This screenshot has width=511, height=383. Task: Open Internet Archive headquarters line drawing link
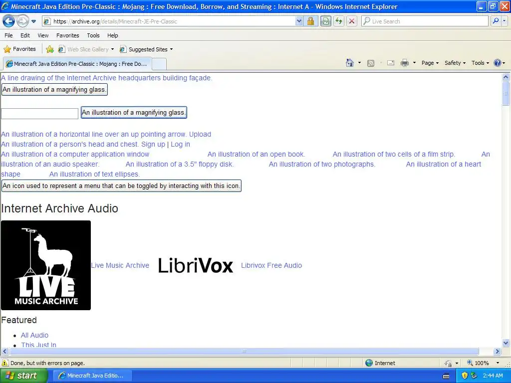[x=107, y=78]
